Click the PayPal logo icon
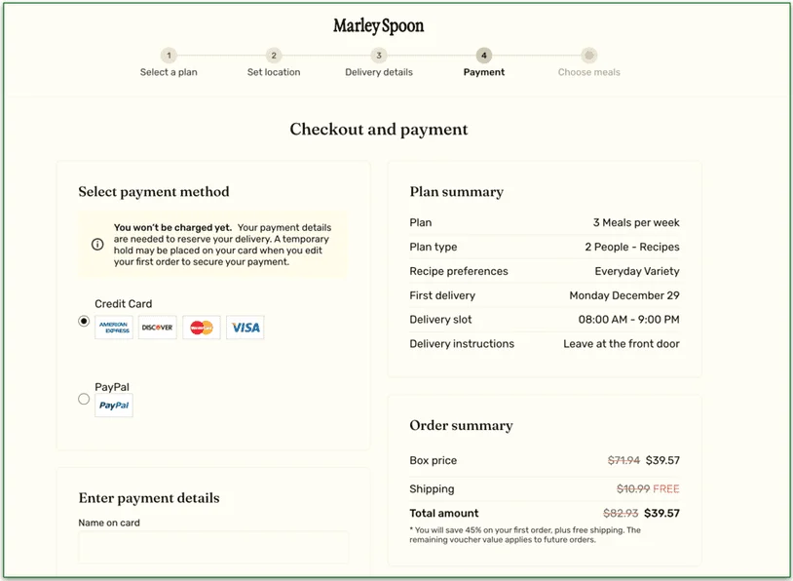This screenshot has height=581, width=793. coord(113,405)
